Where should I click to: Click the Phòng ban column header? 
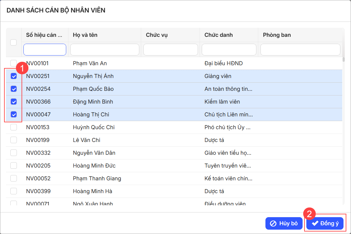[x=277, y=35]
